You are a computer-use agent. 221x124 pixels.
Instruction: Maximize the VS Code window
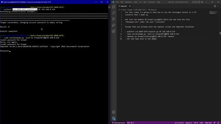[212, 2]
